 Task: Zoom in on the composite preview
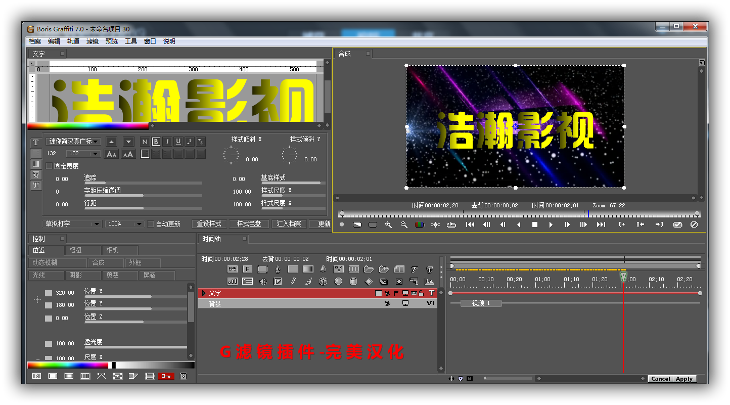(388, 224)
